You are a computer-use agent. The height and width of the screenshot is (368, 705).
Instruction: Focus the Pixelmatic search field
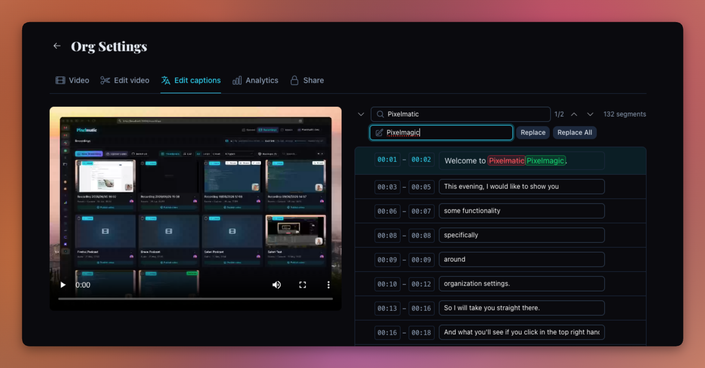pos(461,114)
